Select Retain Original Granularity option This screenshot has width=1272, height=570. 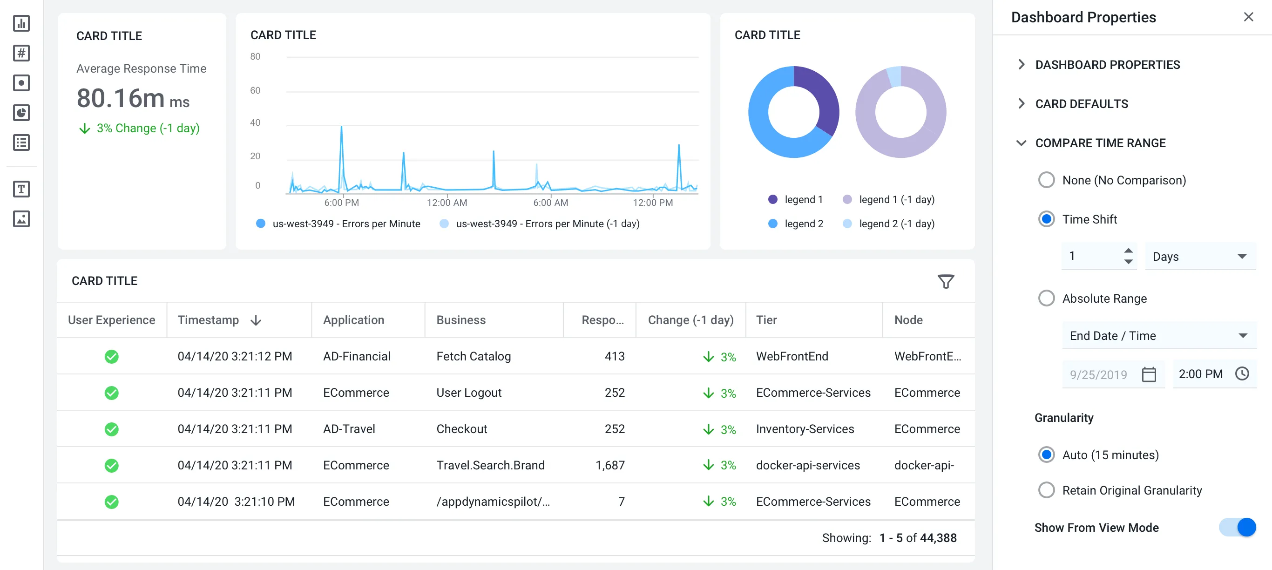tap(1046, 490)
